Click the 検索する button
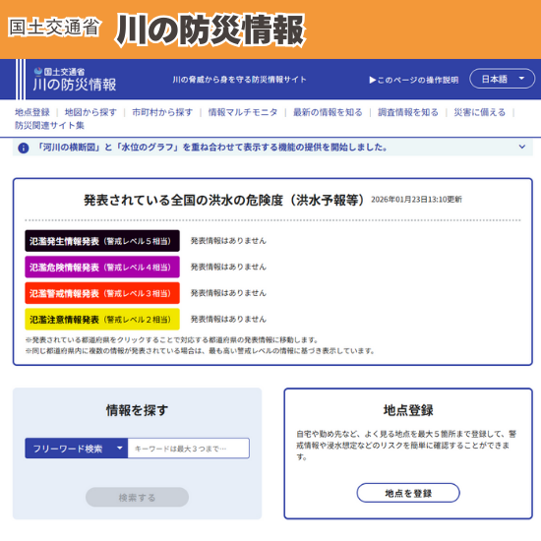Screen dimensions: 541x541 tap(137, 497)
